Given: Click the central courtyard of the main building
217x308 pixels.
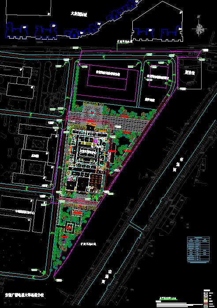Looking at the screenshot, I should pos(88,152).
